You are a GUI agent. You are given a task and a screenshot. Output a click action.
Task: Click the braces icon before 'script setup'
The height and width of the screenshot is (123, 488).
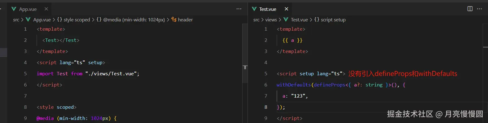pos(317,20)
